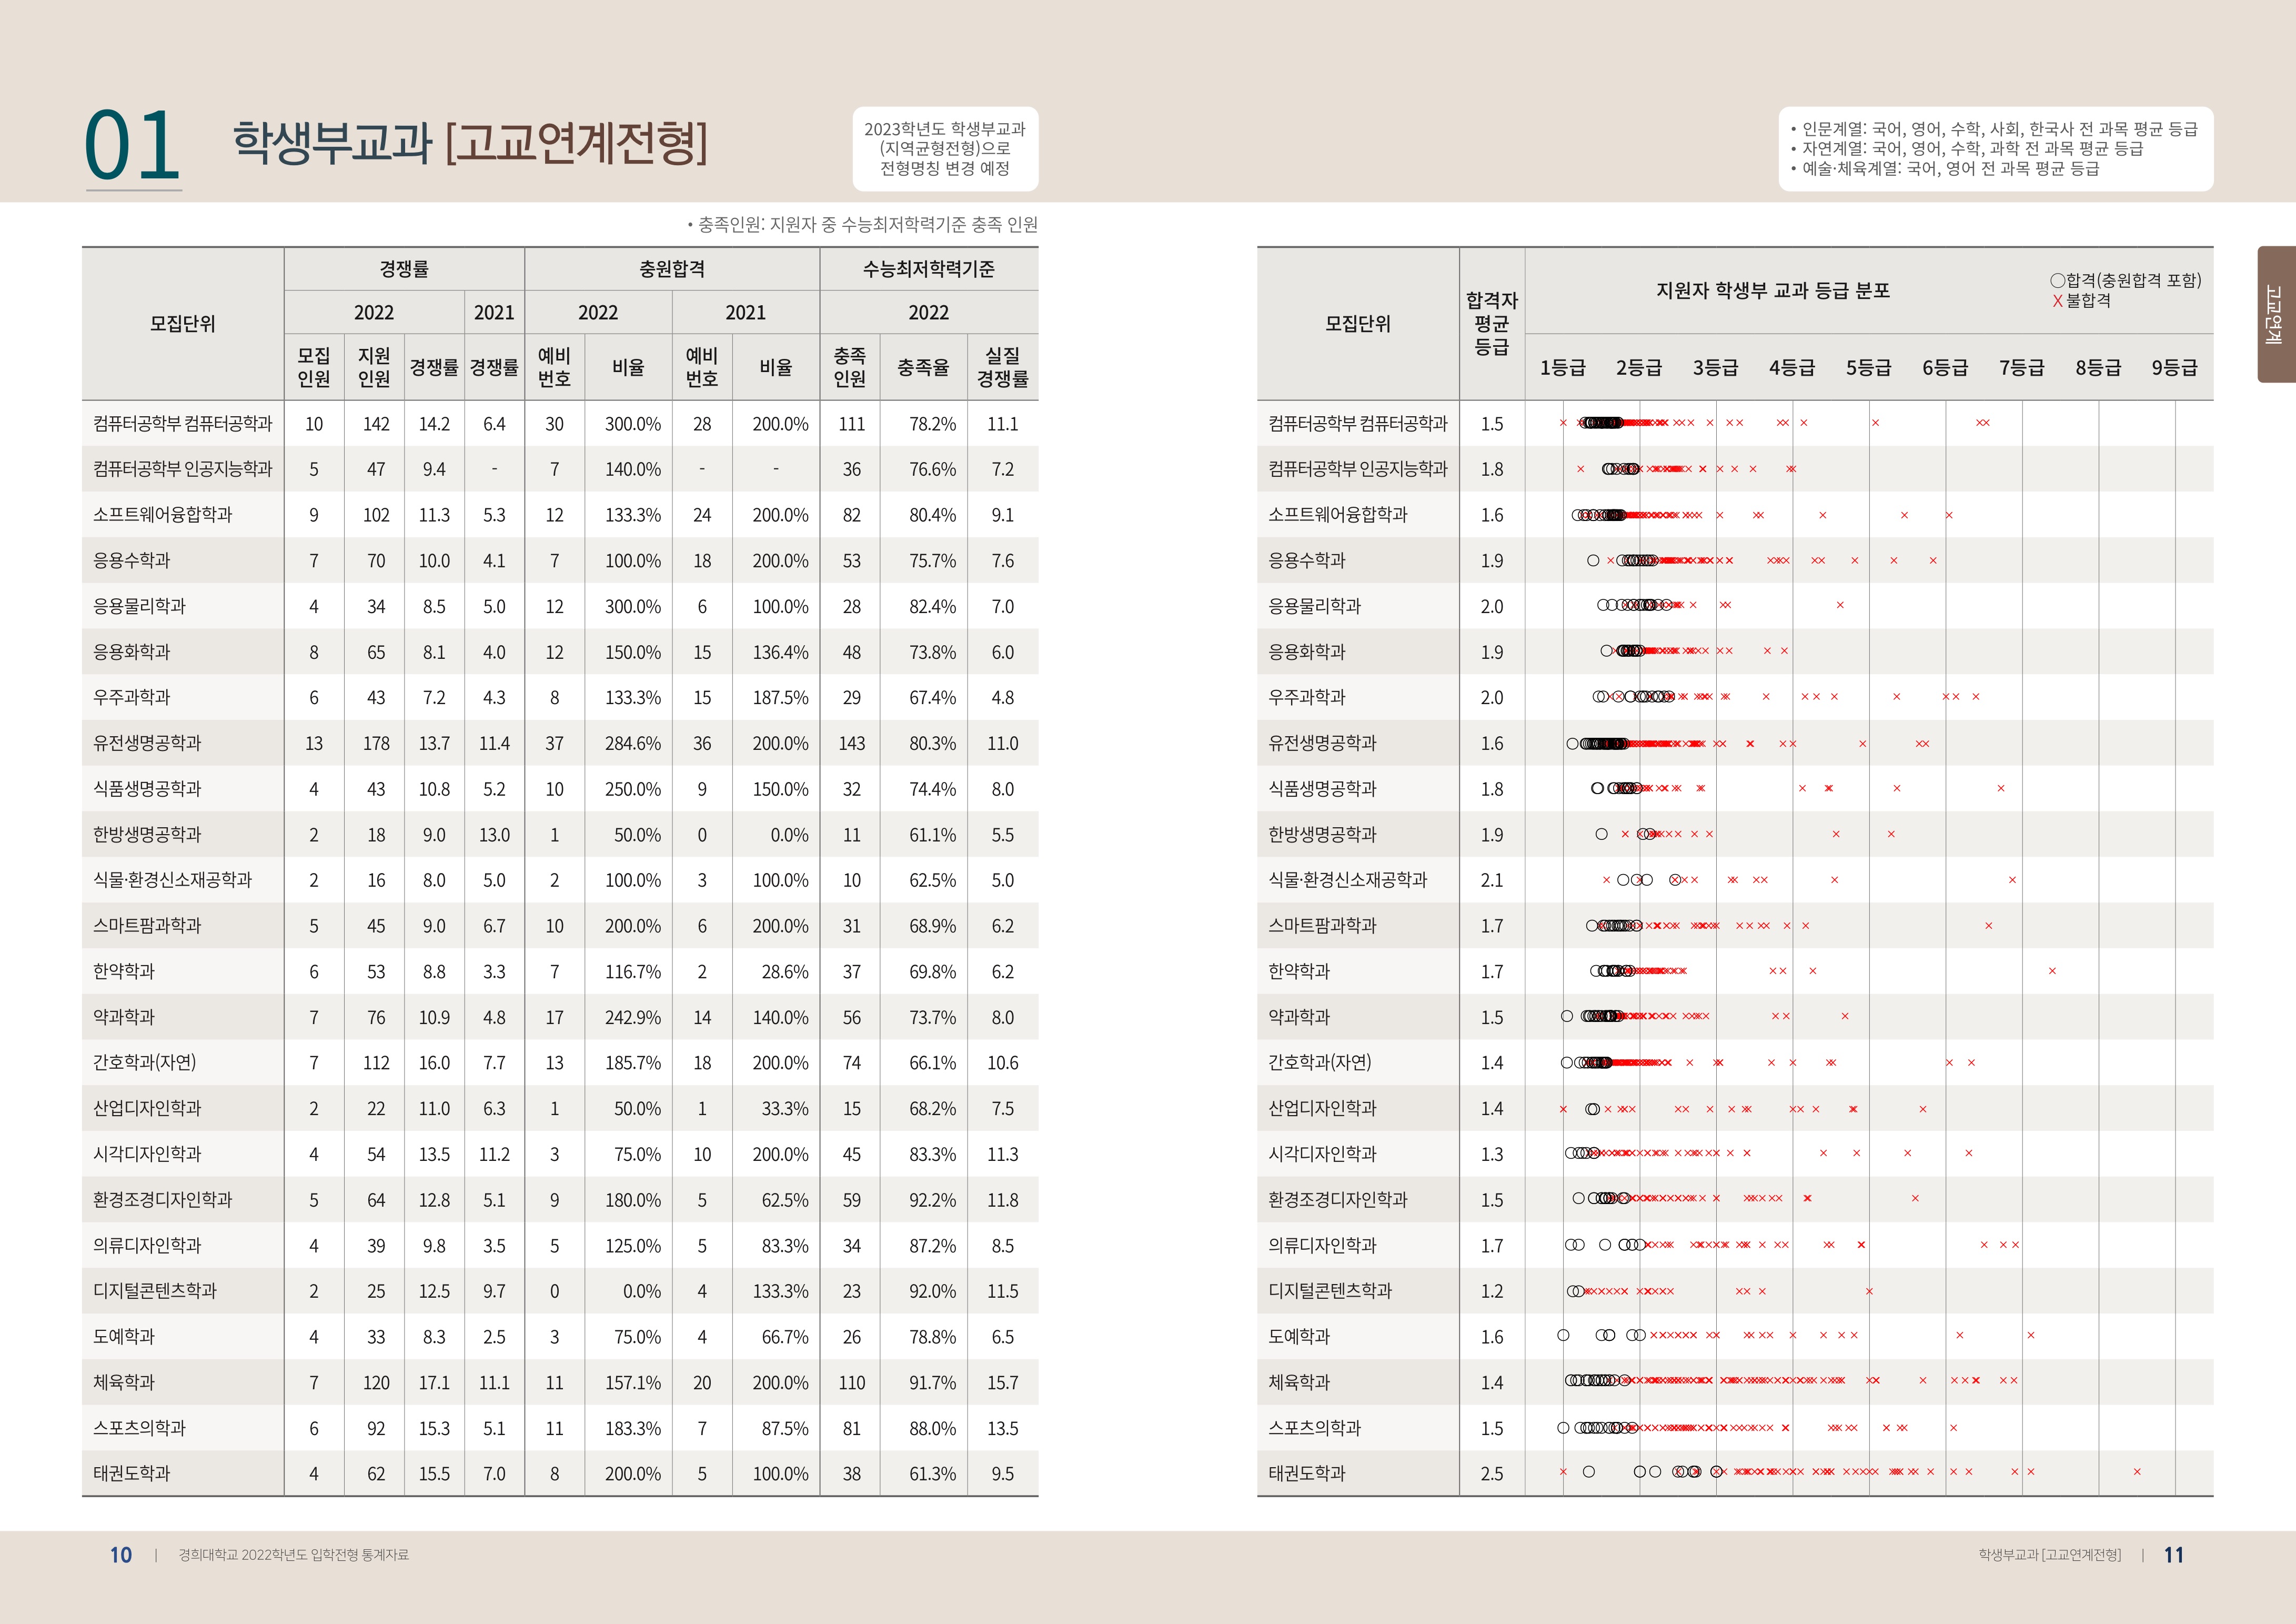Click the 학생부교과 [고교연계전형] title
This screenshot has height=1624, width=2296.
point(470,142)
